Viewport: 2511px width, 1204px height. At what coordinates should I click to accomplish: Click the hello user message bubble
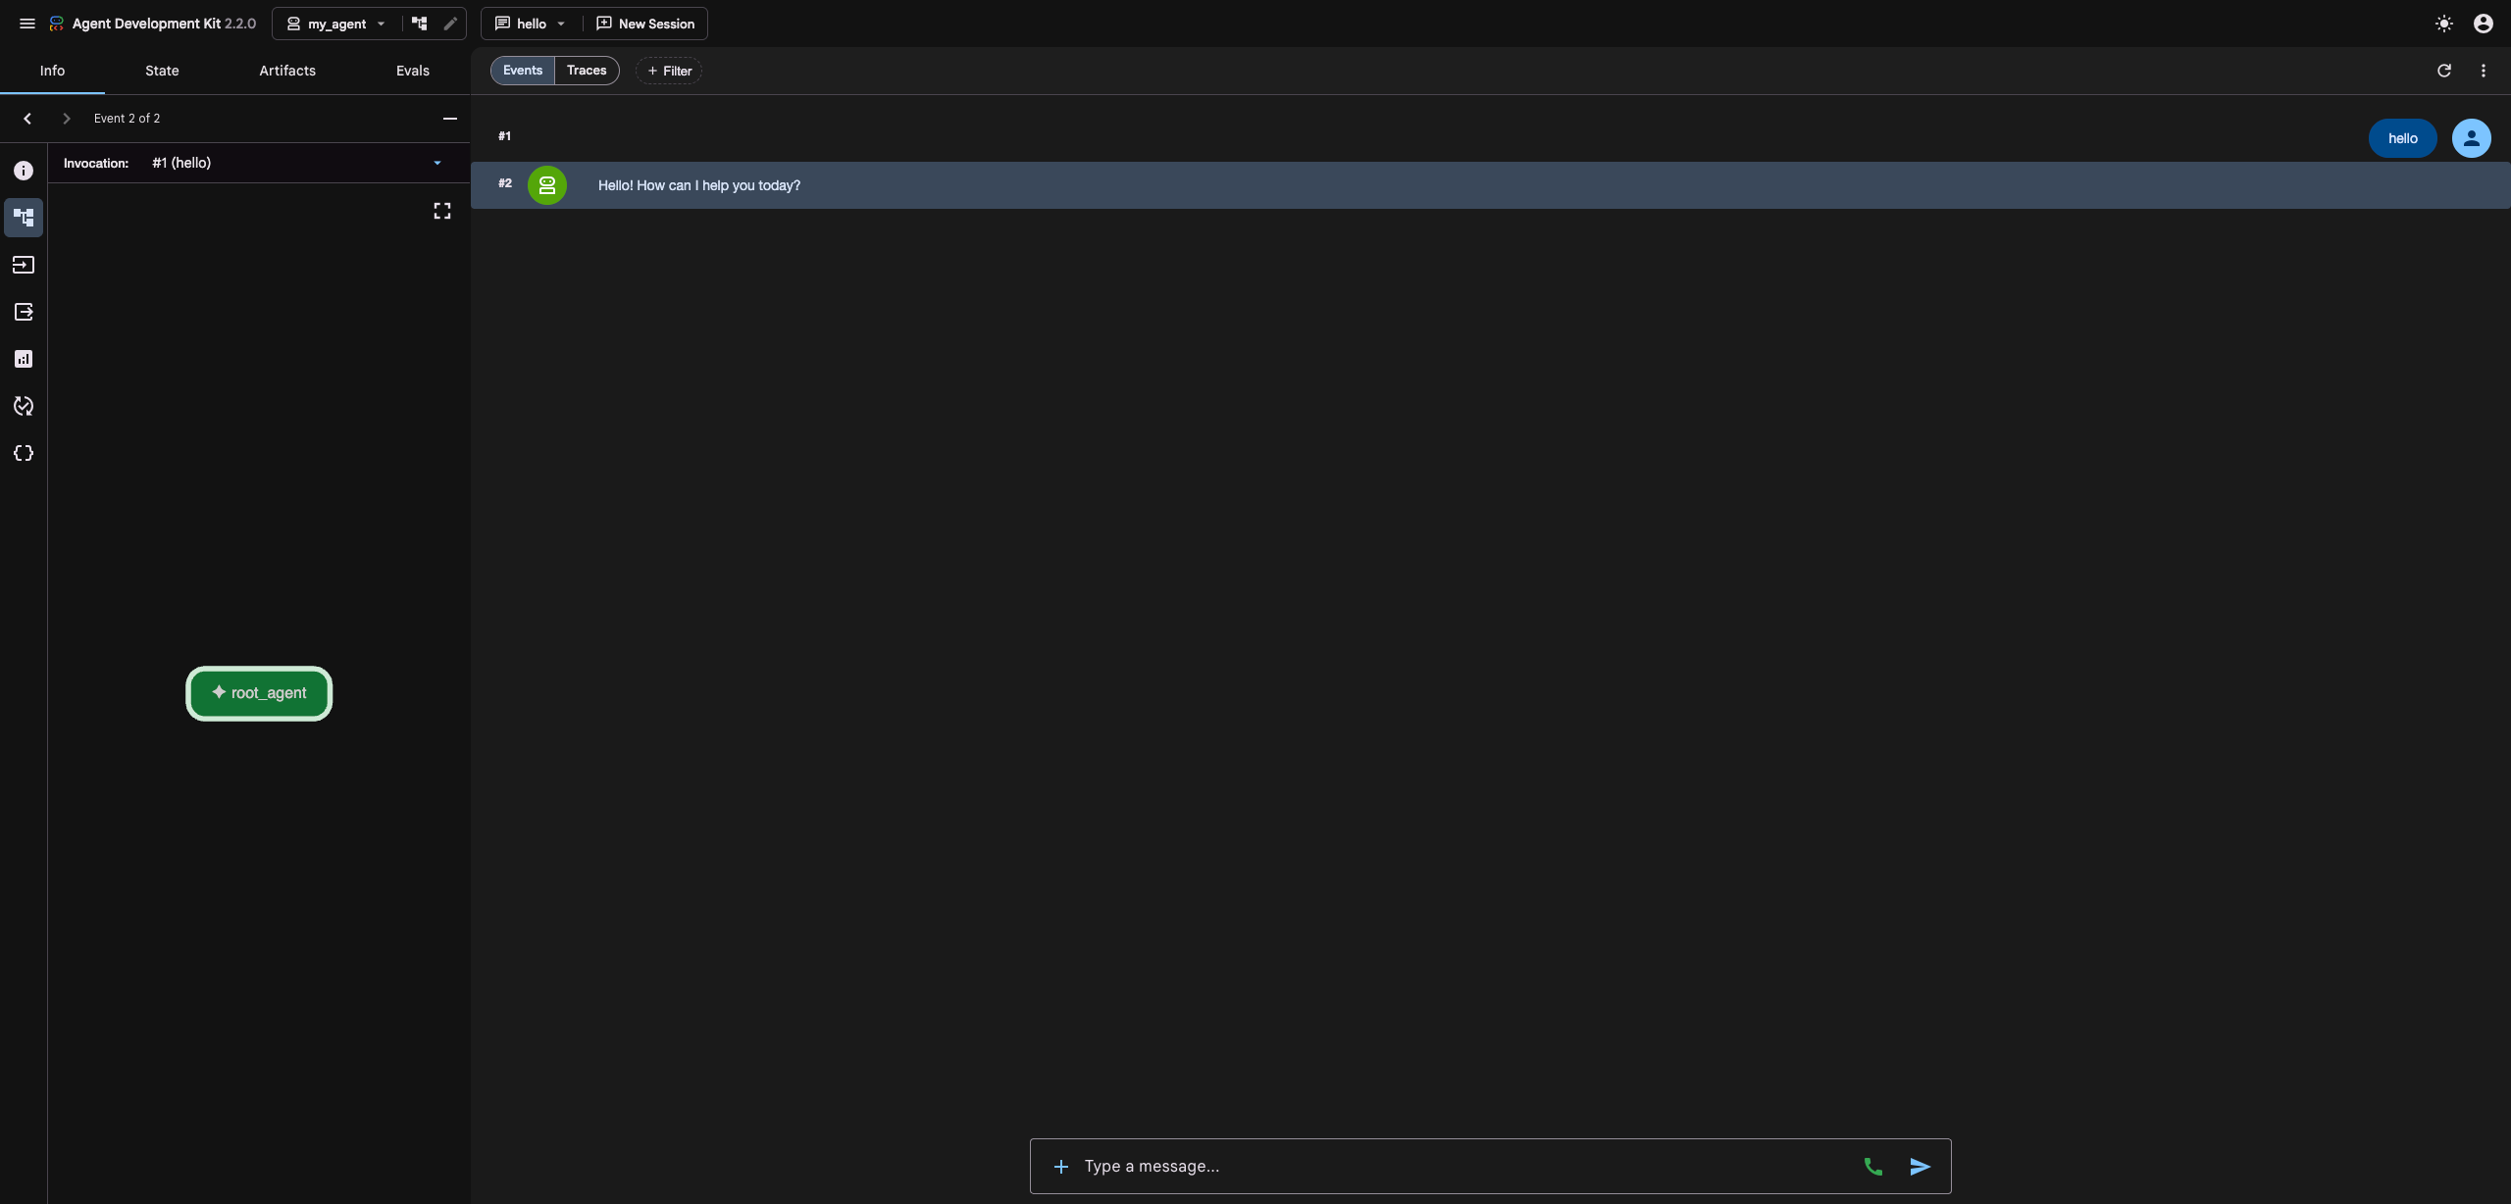click(x=2402, y=138)
